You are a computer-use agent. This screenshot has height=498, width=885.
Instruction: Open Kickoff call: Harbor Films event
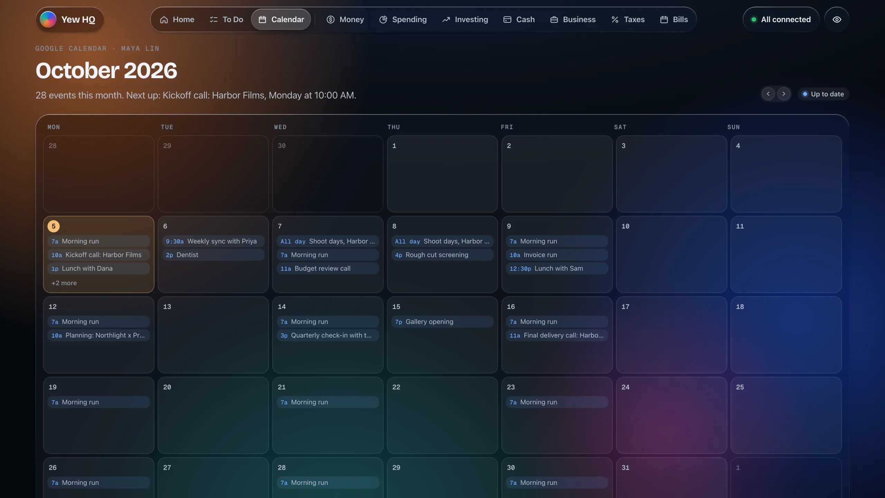click(99, 255)
